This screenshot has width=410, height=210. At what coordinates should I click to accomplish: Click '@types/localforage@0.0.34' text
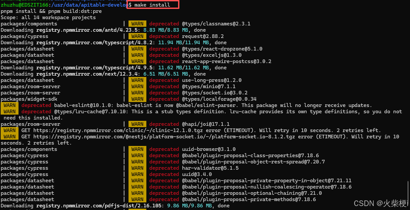219,99
